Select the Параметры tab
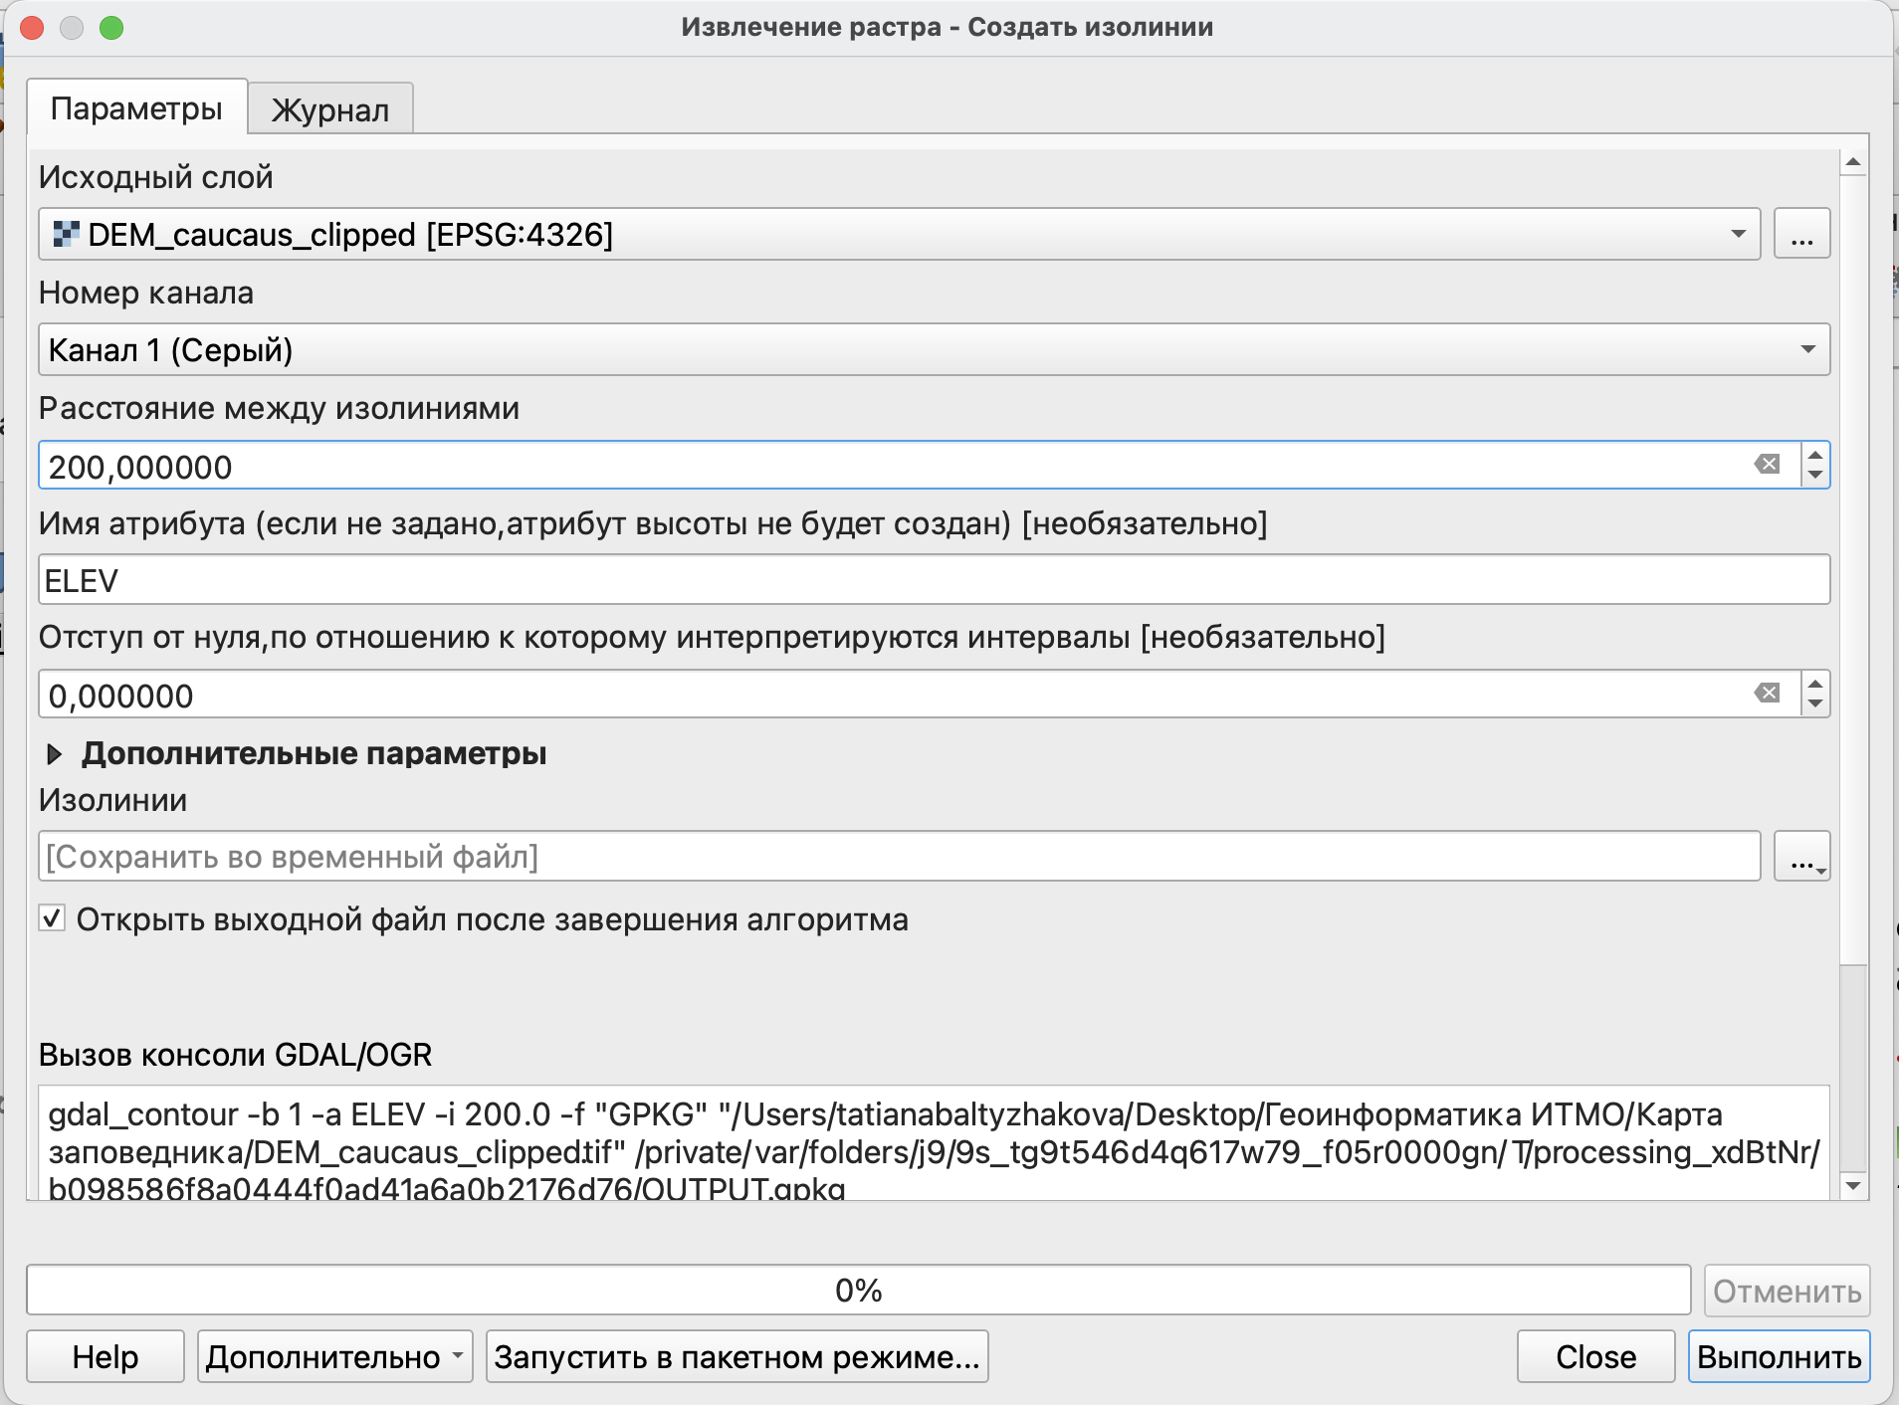The height and width of the screenshot is (1405, 1899). (x=136, y=108)
